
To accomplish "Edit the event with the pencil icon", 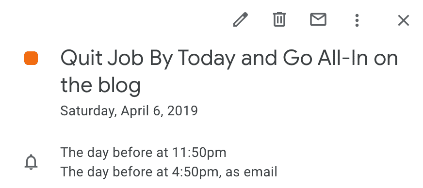I will (241, 20).
